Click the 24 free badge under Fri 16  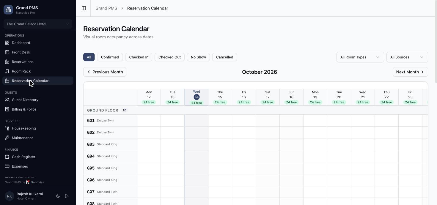(244, 102)
